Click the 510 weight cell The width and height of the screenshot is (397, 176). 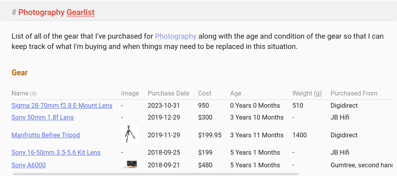(298, 105)
